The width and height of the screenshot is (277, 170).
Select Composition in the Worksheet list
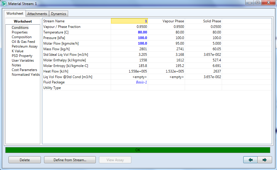point(22,37)
